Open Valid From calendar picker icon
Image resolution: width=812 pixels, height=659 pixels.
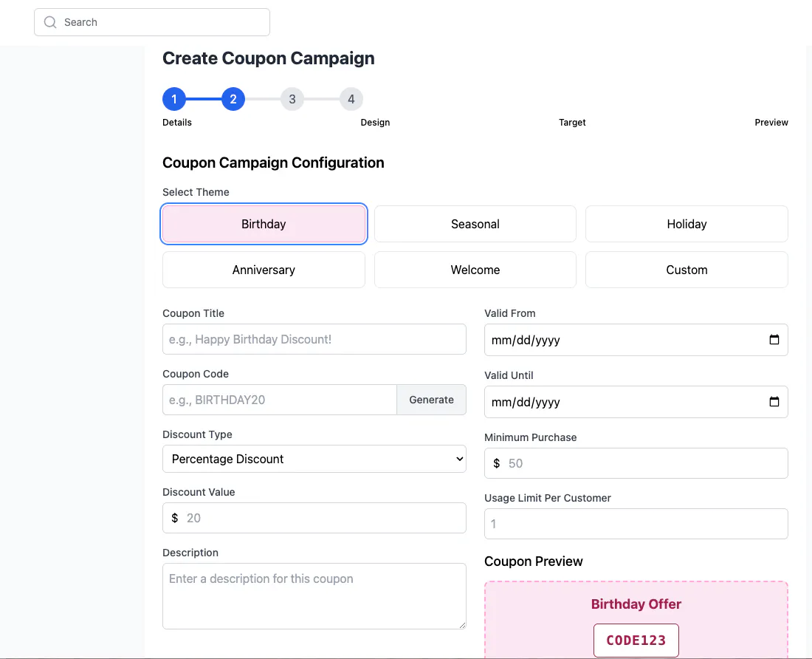click(x=774, y=340)
